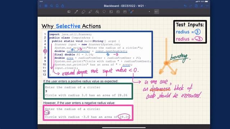Select the Image insert tool
Image resolution: width=230 pixels, height=129 pixels.
click(111, 12)
